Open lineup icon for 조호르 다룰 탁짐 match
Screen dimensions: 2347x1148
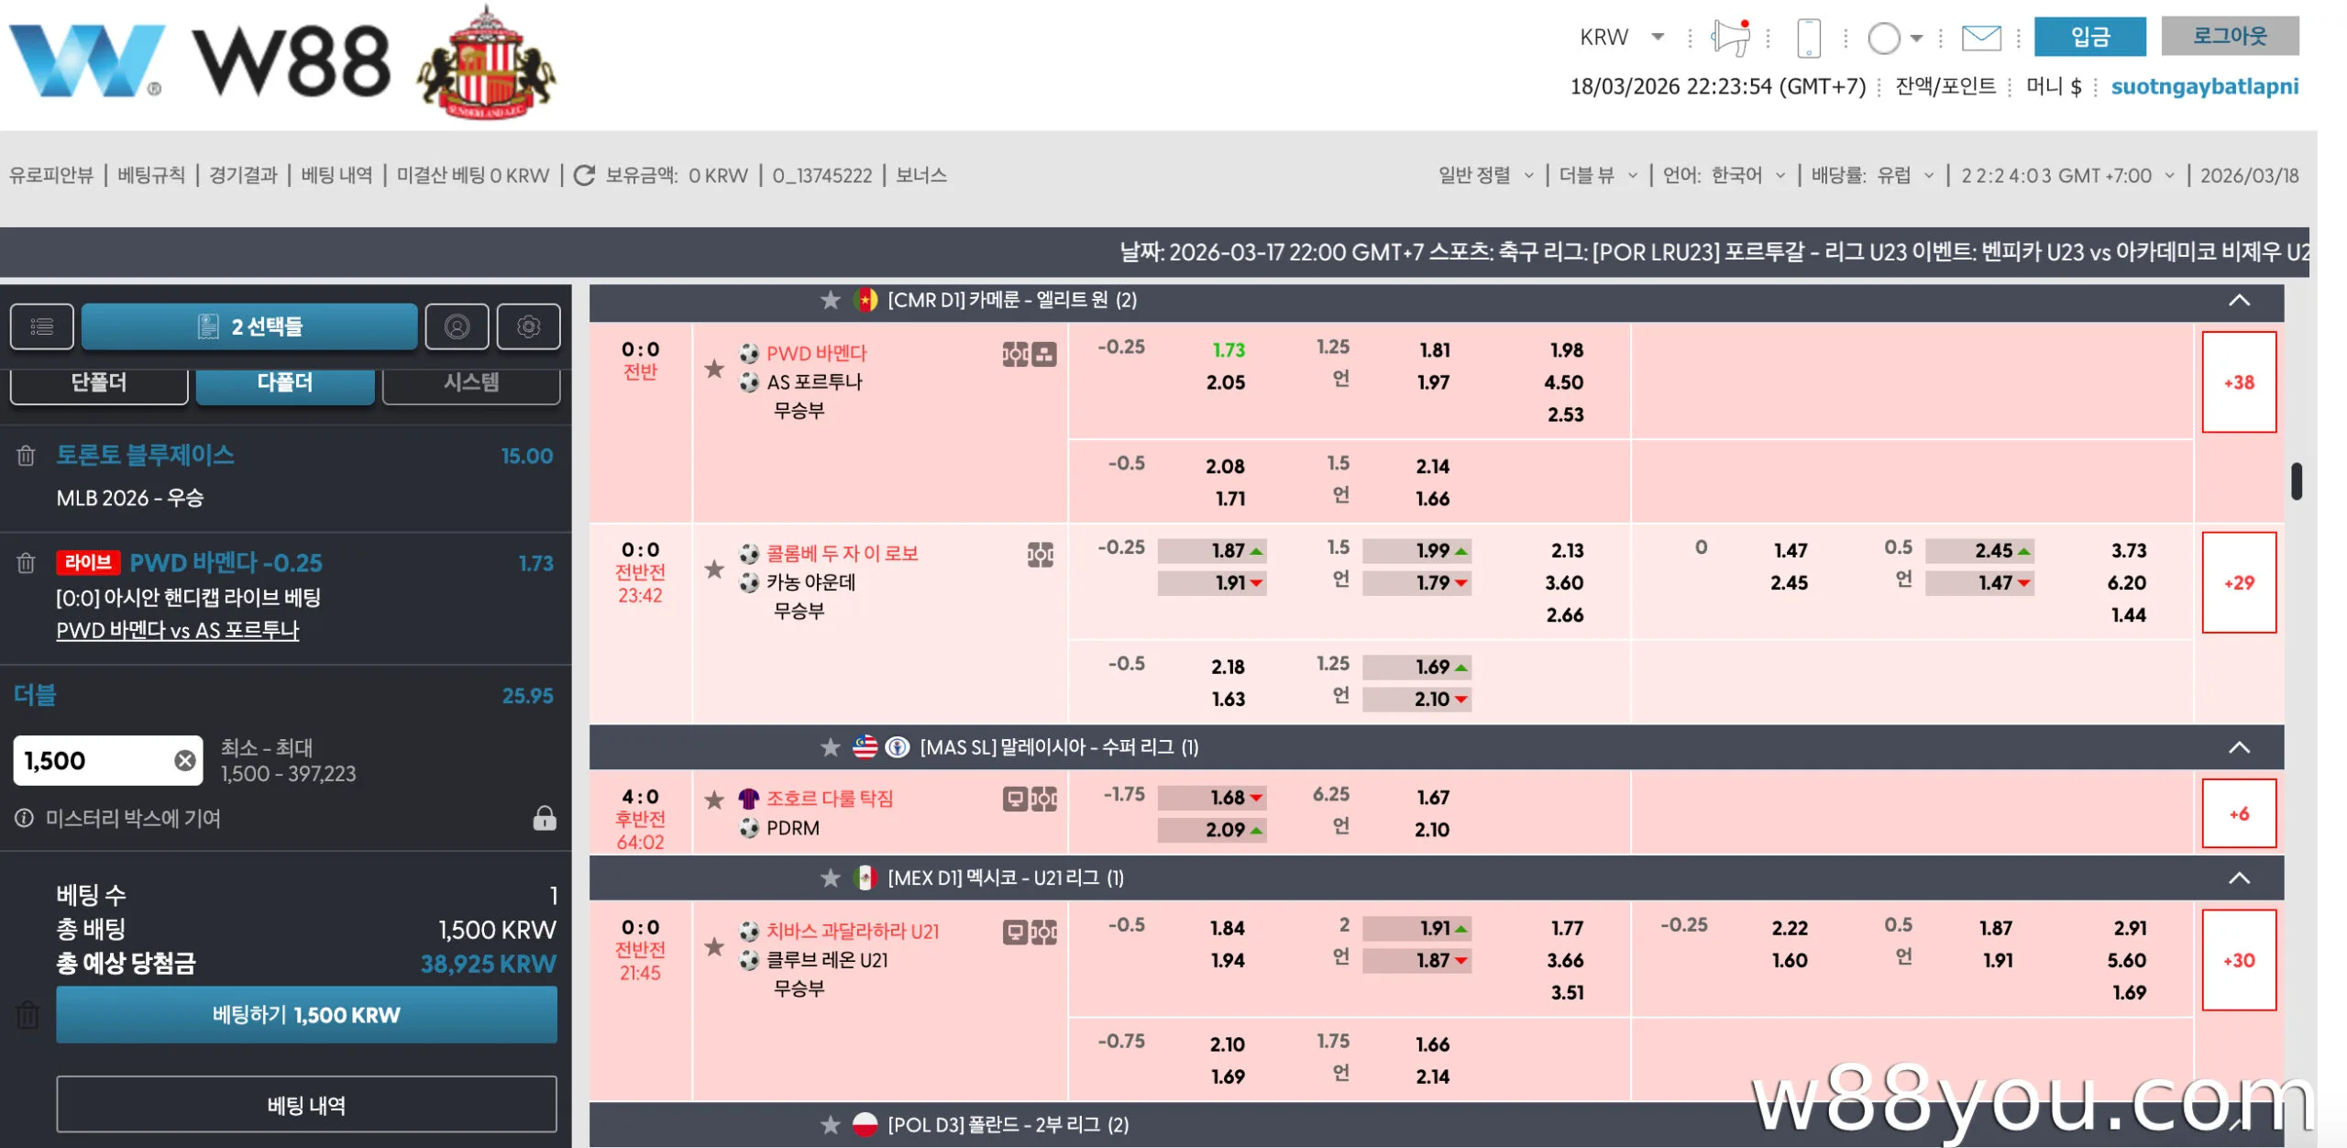pyautogui.click(x=1044, y=800)
